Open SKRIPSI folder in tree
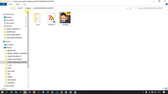The image size is (168, 94). tap(10, 77)
